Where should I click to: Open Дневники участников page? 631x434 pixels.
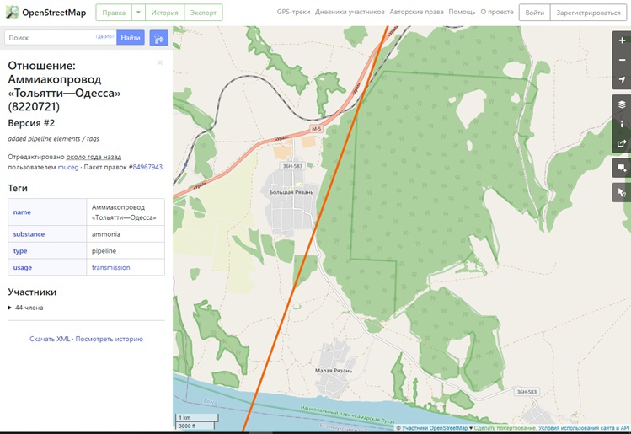click(350, 12)
